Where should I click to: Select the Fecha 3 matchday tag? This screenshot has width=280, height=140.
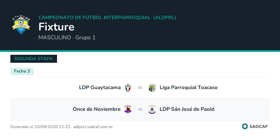pyautogui.click(x=22, y=71)
